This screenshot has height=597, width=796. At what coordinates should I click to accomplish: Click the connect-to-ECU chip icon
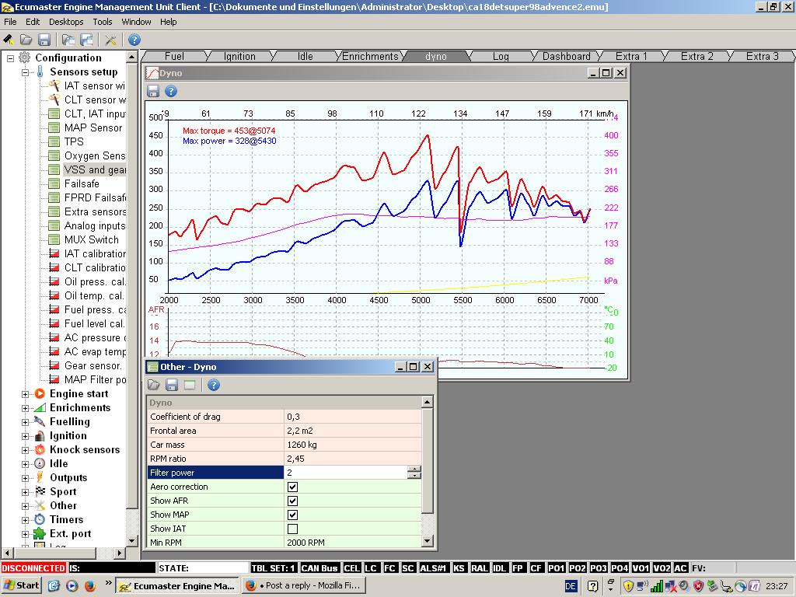pyautogui.click(x=9, y=40)
